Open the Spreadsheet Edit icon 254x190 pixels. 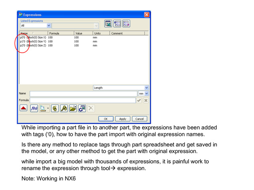(108, 24)
